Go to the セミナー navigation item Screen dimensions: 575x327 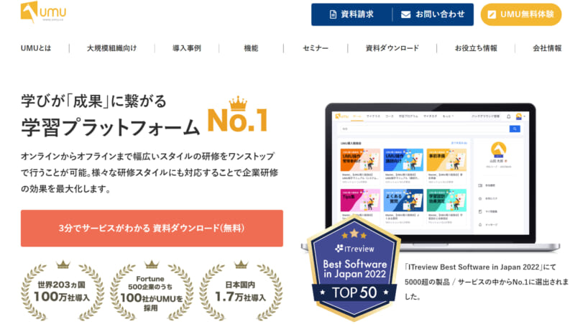pos(316,48)
